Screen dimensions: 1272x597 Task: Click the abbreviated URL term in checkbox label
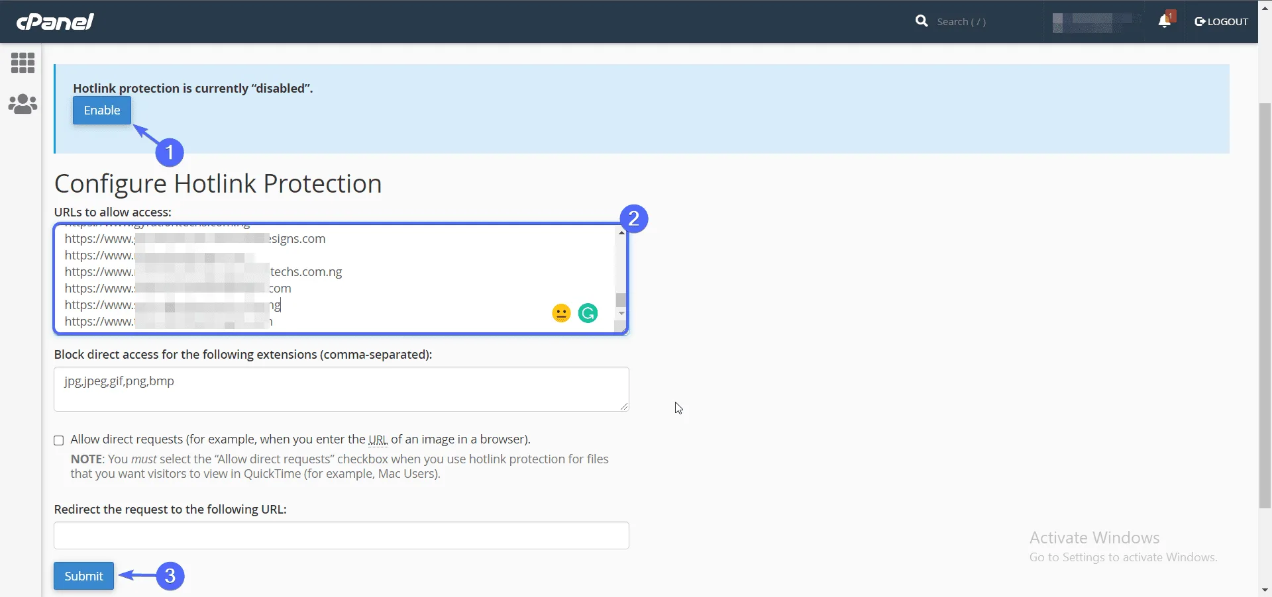click(378, 439)
